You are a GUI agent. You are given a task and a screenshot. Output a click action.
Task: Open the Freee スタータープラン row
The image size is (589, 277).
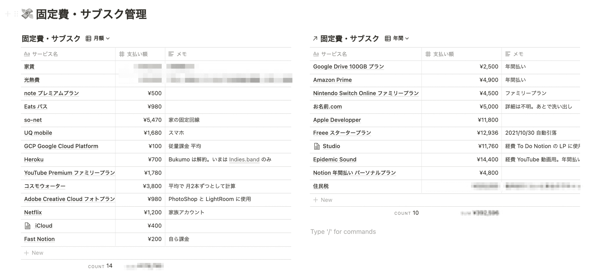coord(342,133)
